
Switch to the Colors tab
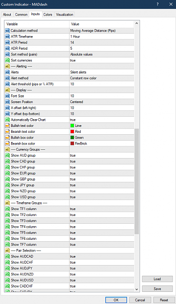click(48, 15)
